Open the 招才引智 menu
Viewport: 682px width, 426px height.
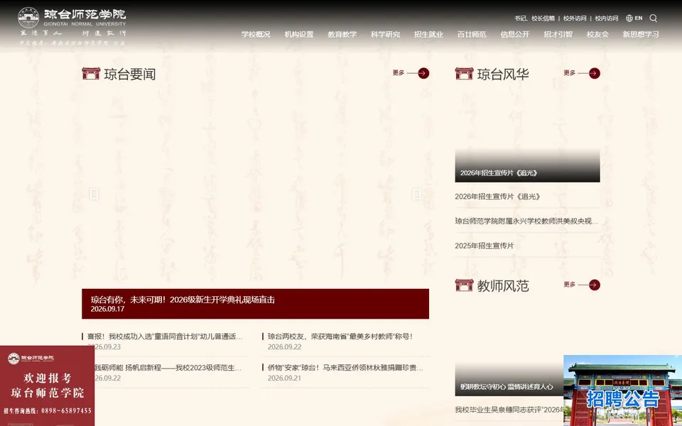tap(558, 34)
